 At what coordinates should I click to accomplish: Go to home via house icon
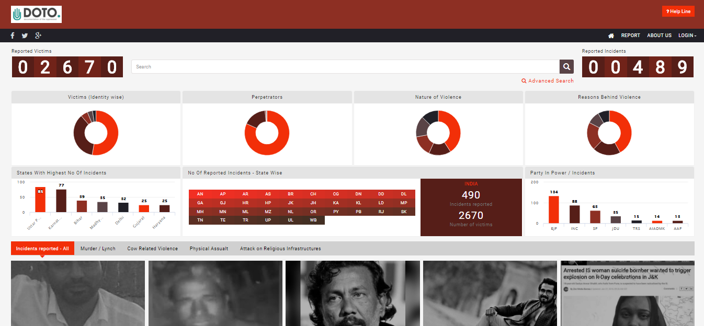(x=611, y=36)
